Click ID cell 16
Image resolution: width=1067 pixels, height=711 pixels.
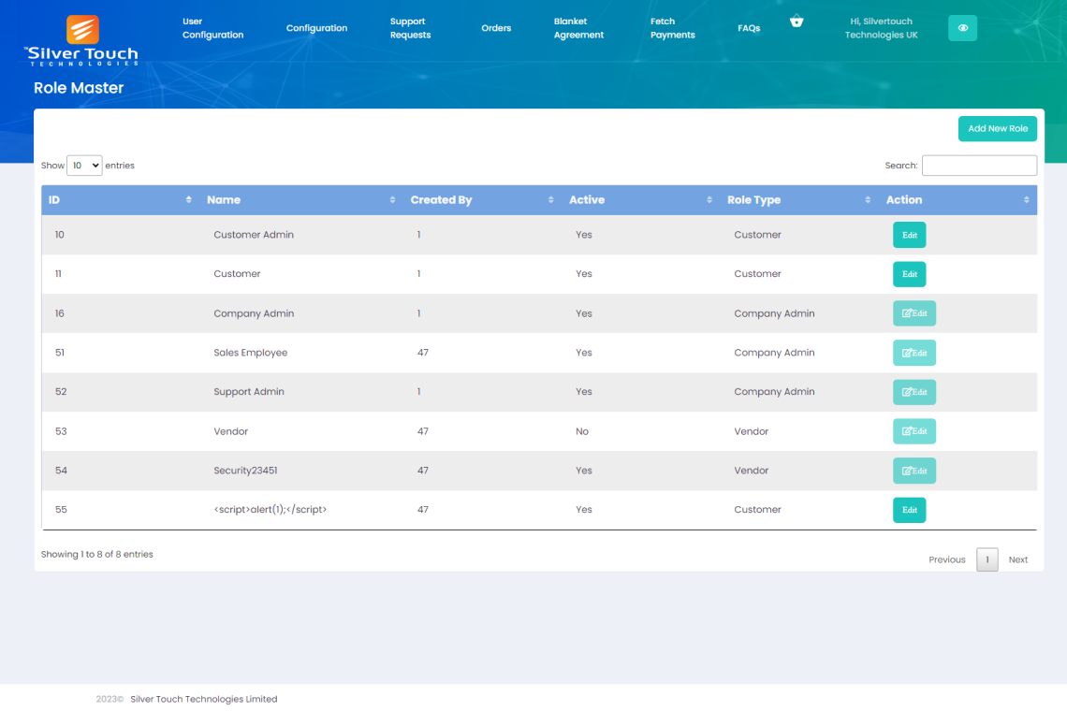click(x=60, y=313)
